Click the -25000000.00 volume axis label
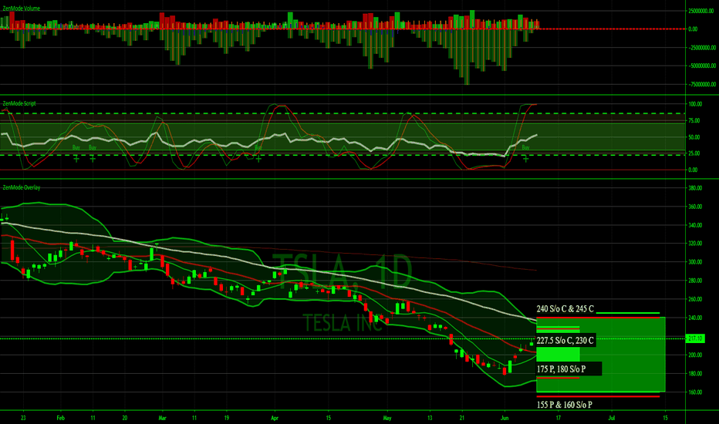Screen dimensions: 719x424 point(701,48)
